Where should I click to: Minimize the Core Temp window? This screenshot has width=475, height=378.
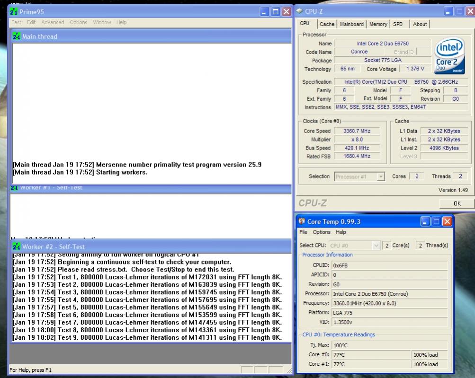(425, 221)
